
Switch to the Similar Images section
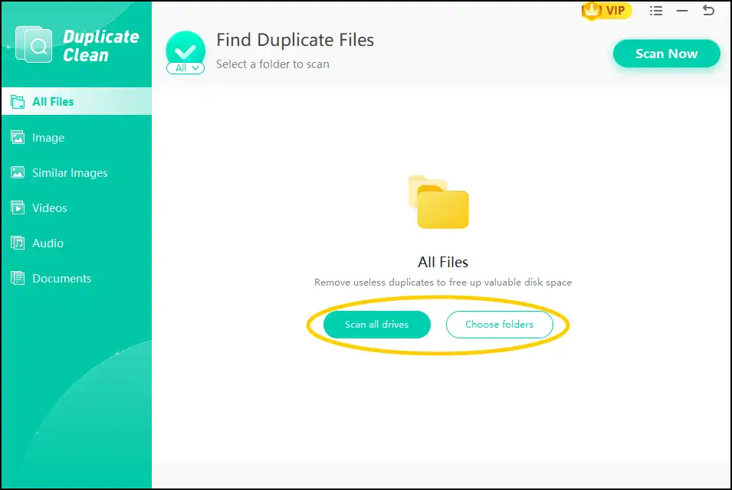coord(69,172)
